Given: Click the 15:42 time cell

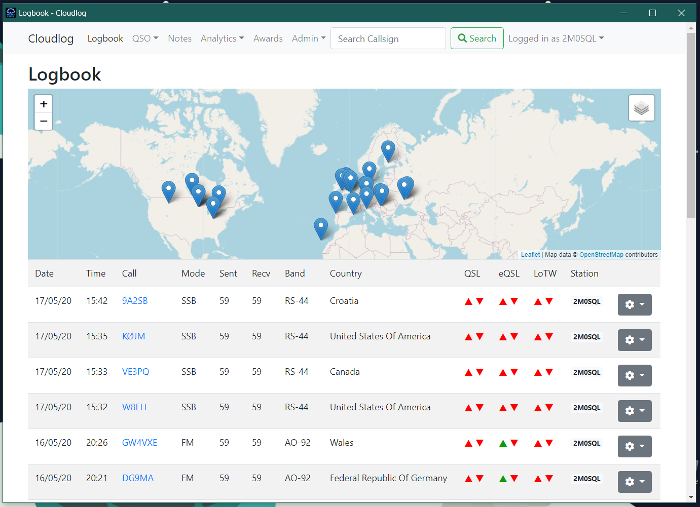Looking at the screenshot, I should 97,301.
